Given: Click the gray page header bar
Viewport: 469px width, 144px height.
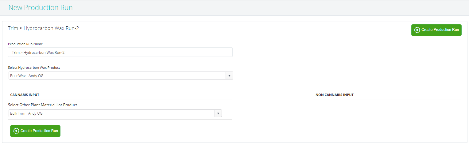Looking at the screenshot, I should pos(246,8).
